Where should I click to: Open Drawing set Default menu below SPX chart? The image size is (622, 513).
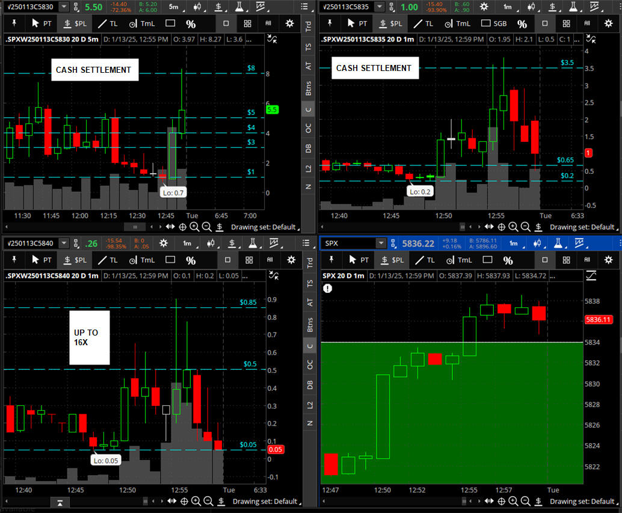pos(584,502)
